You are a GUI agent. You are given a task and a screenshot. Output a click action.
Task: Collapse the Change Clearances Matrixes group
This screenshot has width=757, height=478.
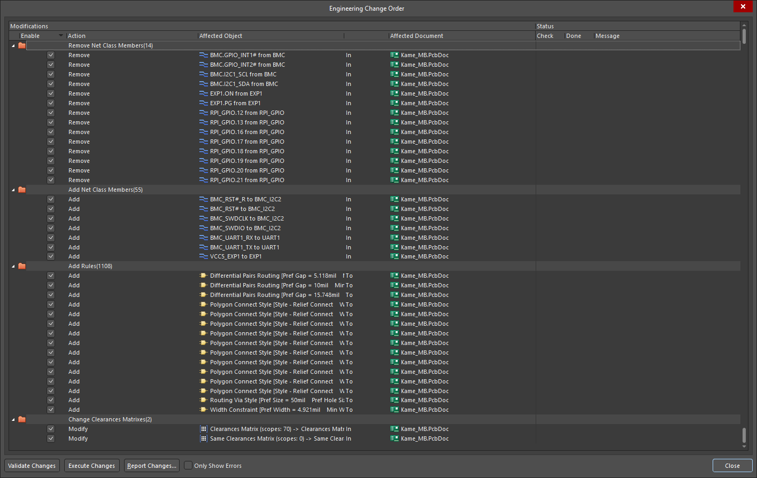(x=13, y=419)
